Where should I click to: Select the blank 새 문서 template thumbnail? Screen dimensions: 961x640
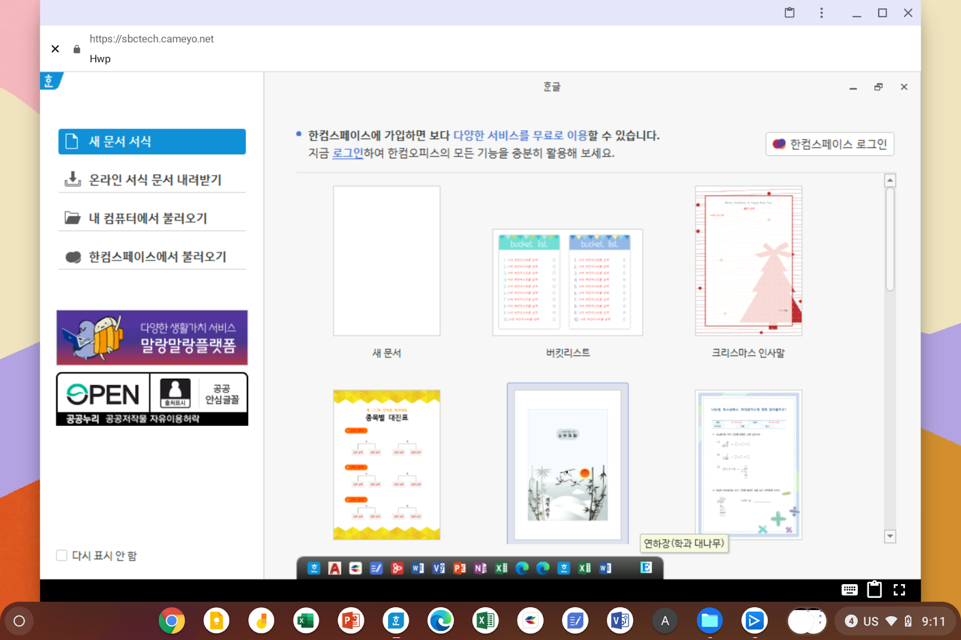tap(387, 261)
